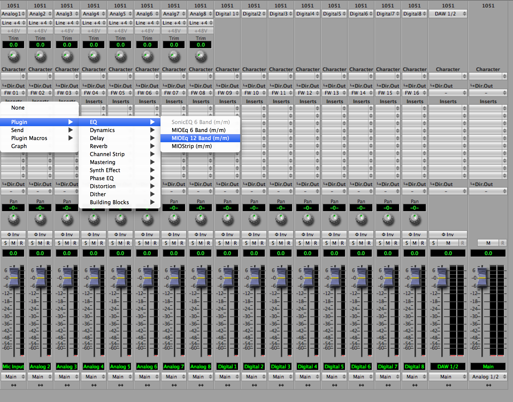Image resolution: width=513 pixels, height=402 pixels.
Task: Select Graph from the insert menu
Action: [x=39, y=146]
